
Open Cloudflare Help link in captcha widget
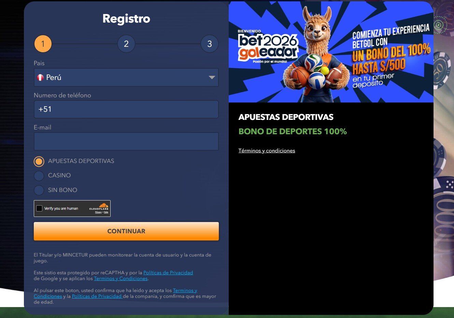point(106,212)
